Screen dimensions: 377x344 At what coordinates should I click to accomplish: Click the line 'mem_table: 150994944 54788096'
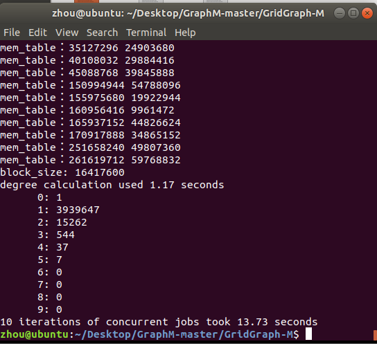point(90,85)
